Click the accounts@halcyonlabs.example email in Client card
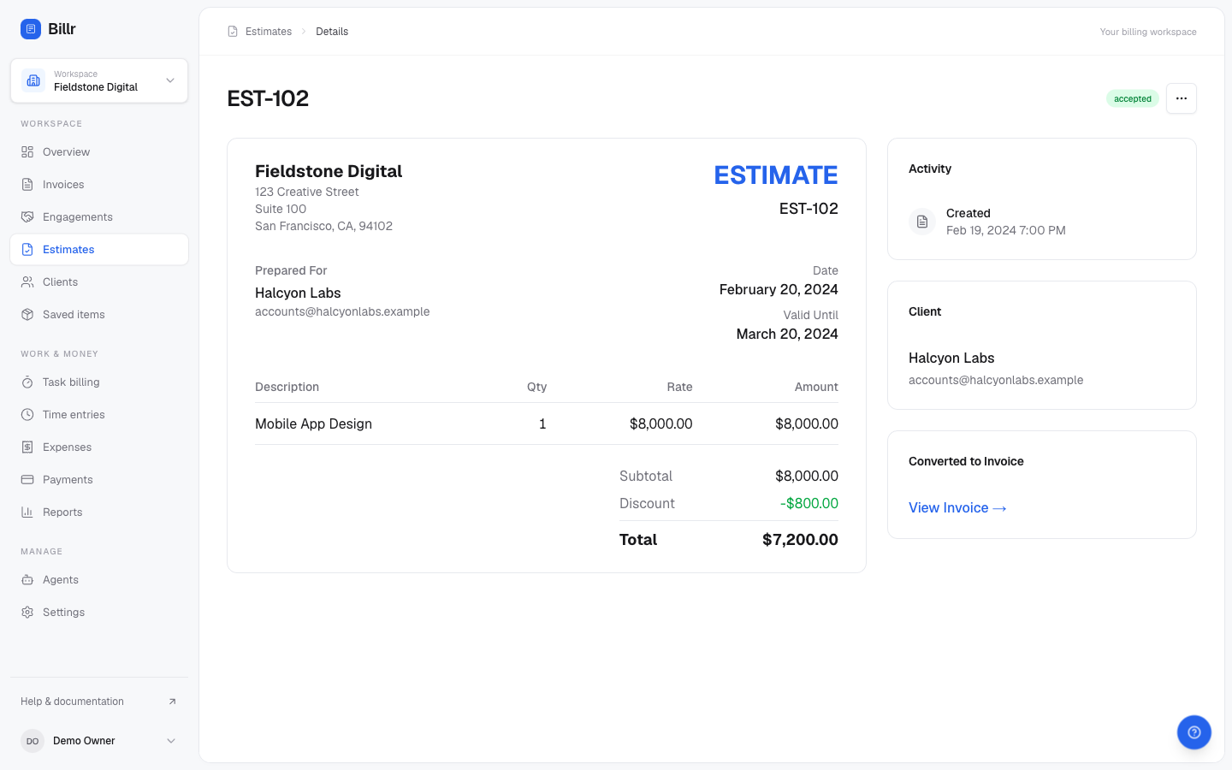 click(996, 380)
